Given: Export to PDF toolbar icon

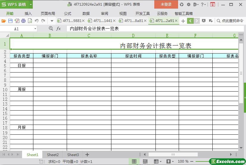Looking at the screenshot, I should [17, 21].
